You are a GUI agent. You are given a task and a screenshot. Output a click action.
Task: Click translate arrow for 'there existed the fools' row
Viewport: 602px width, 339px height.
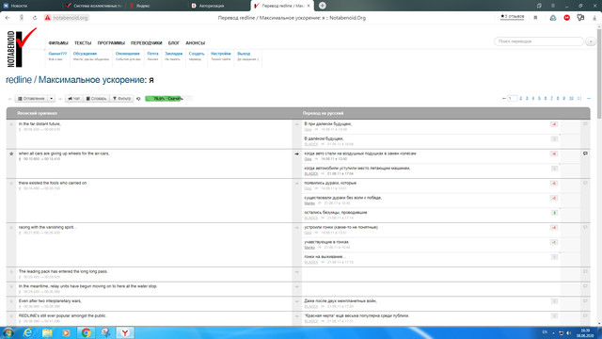click(x=297, y=184)
